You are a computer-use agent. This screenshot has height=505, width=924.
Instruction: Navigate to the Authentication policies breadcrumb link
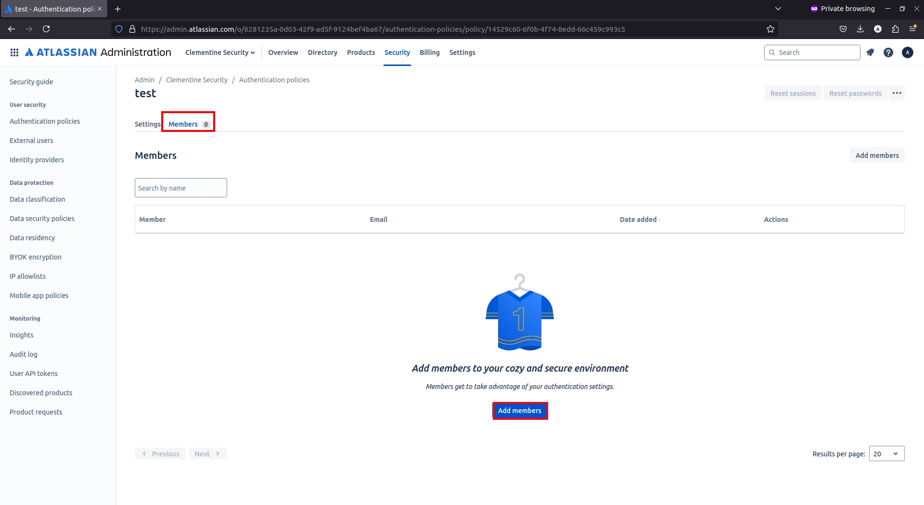click(274, 79)
